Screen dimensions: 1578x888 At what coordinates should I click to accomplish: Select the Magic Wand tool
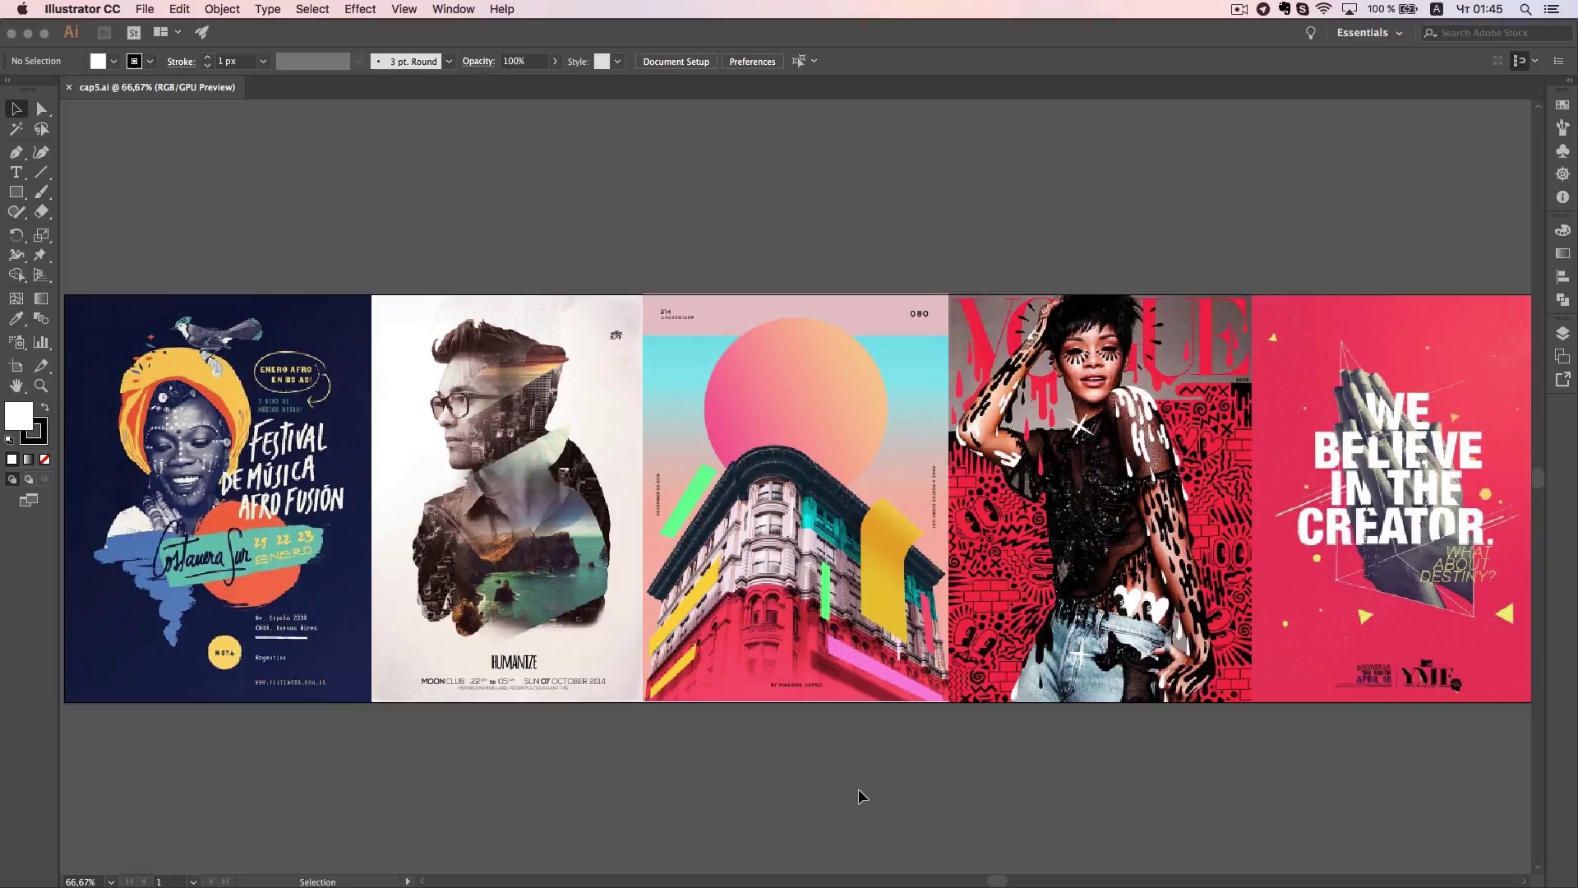[x=16, y=129]
